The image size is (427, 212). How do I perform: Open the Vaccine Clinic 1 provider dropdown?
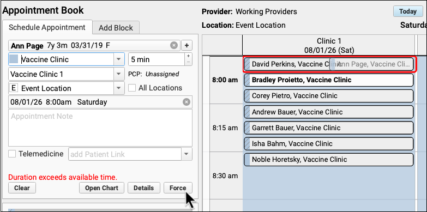click(119, 74)
